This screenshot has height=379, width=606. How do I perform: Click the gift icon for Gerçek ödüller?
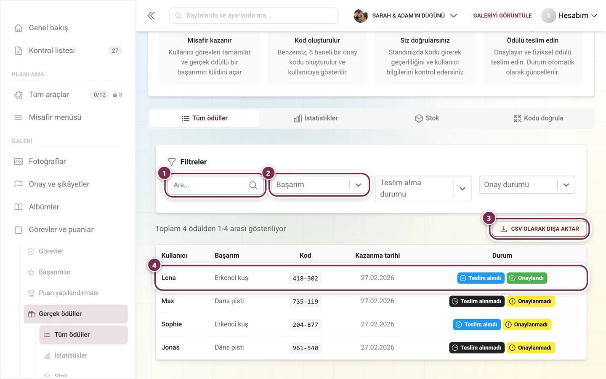point(31,314)
